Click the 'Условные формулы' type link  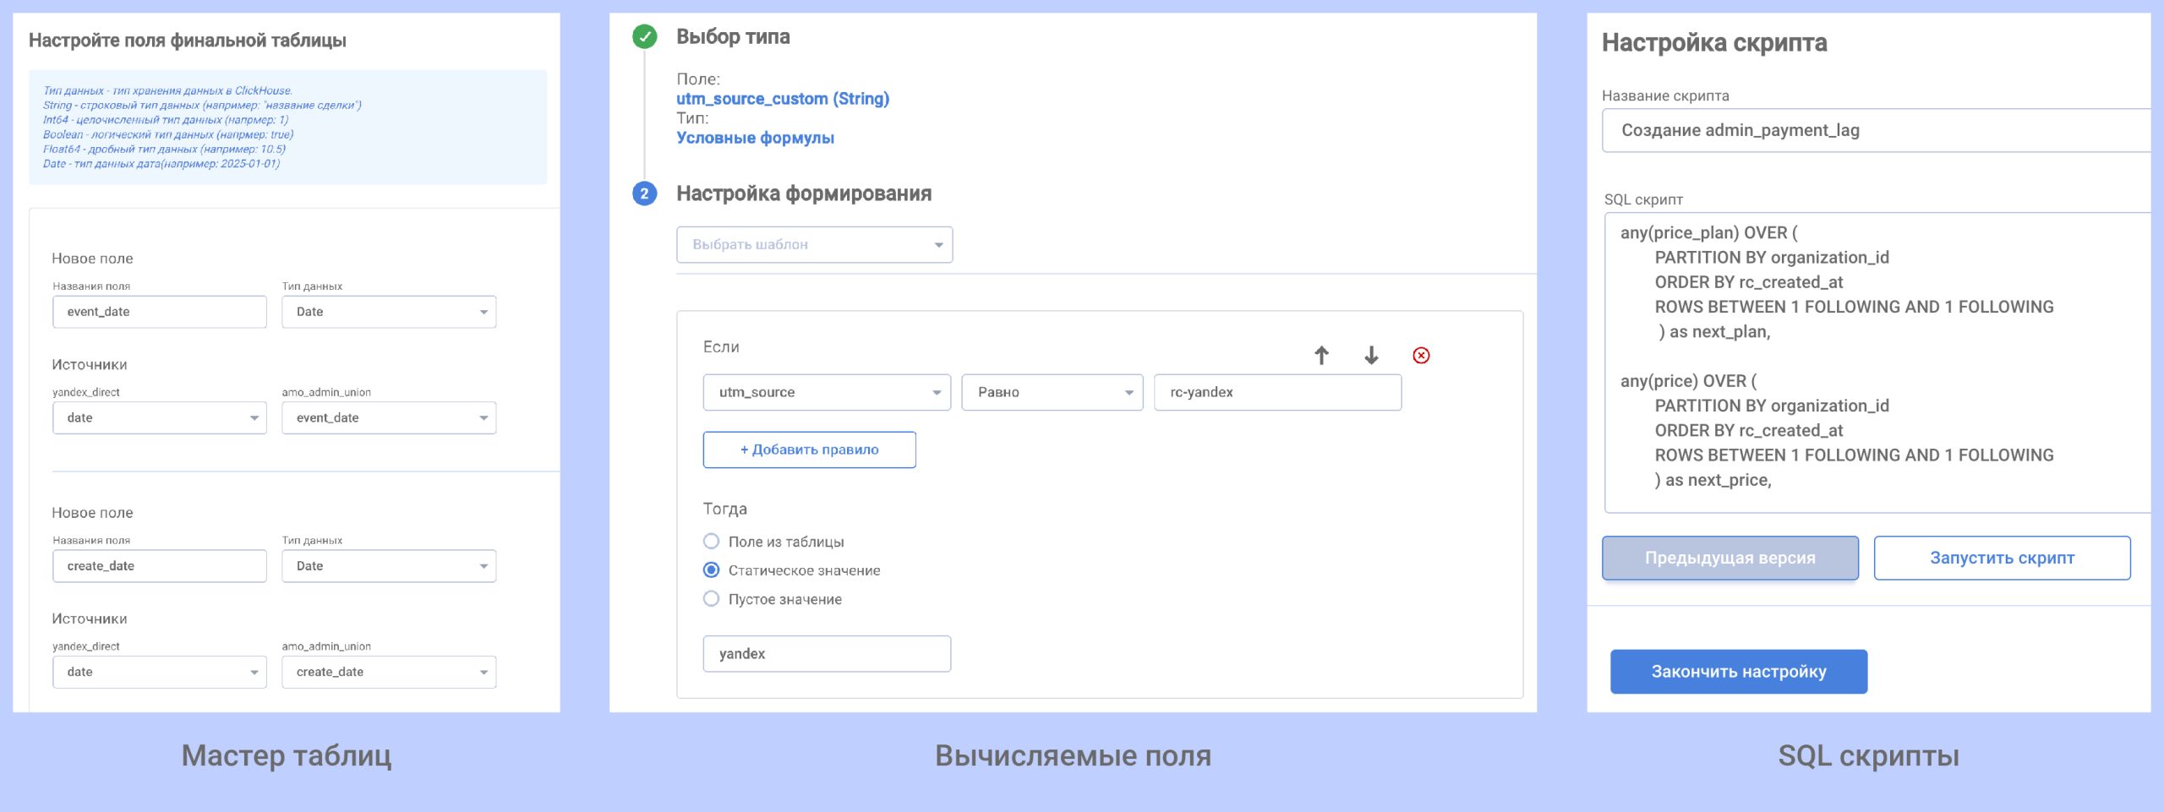(x=755, y=139)
